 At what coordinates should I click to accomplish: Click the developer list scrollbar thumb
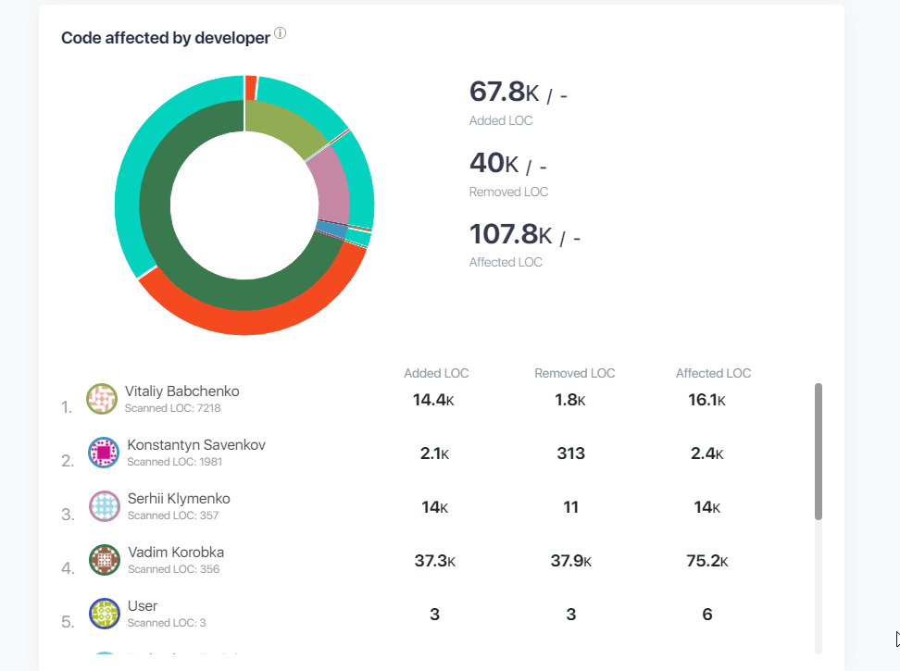(x=819, y=451)
